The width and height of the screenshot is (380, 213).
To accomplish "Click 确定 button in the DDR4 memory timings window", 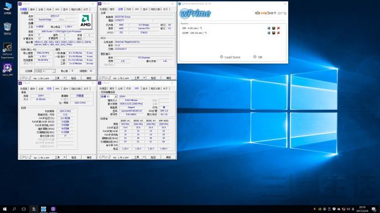I will click(x=89, y=158).
